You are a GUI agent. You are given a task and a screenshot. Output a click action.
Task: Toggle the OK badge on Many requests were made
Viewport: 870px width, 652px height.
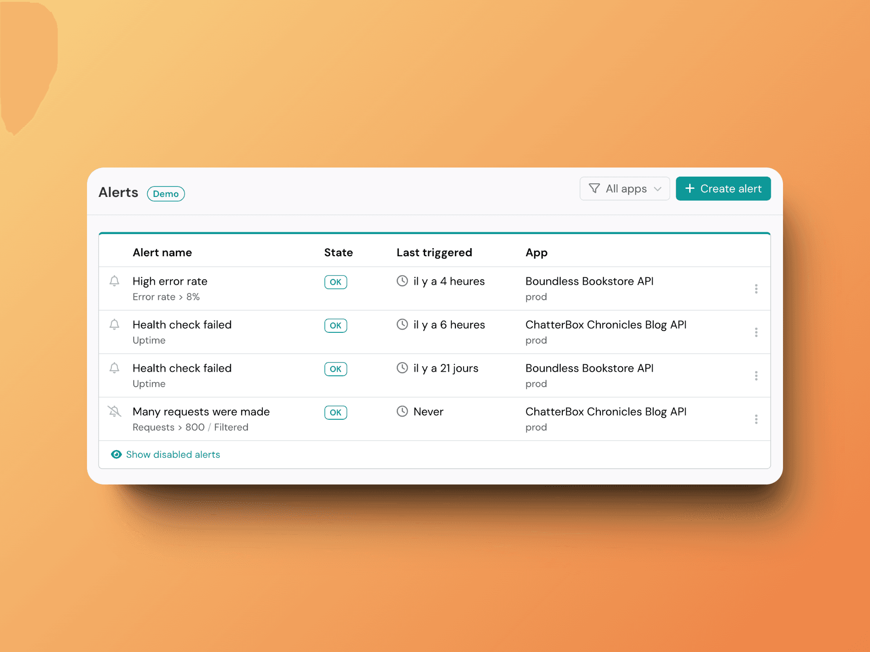pos(335,412)
